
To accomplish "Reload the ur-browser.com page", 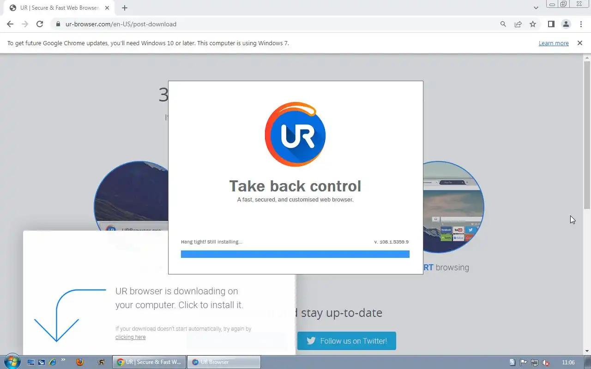I will pos(40,24).
